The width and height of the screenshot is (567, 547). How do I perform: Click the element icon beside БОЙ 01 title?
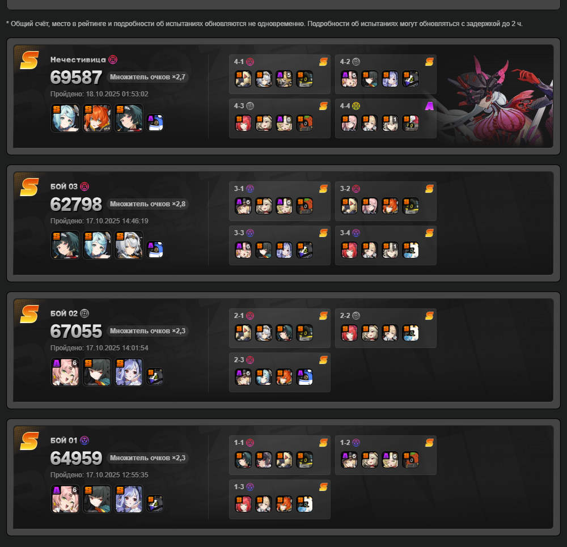coord(84,440)
